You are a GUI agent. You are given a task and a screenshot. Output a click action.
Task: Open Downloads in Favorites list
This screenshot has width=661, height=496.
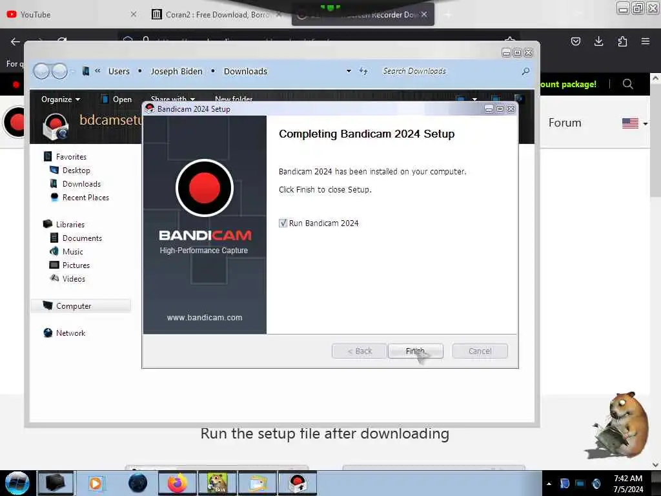tap(82, 184)
